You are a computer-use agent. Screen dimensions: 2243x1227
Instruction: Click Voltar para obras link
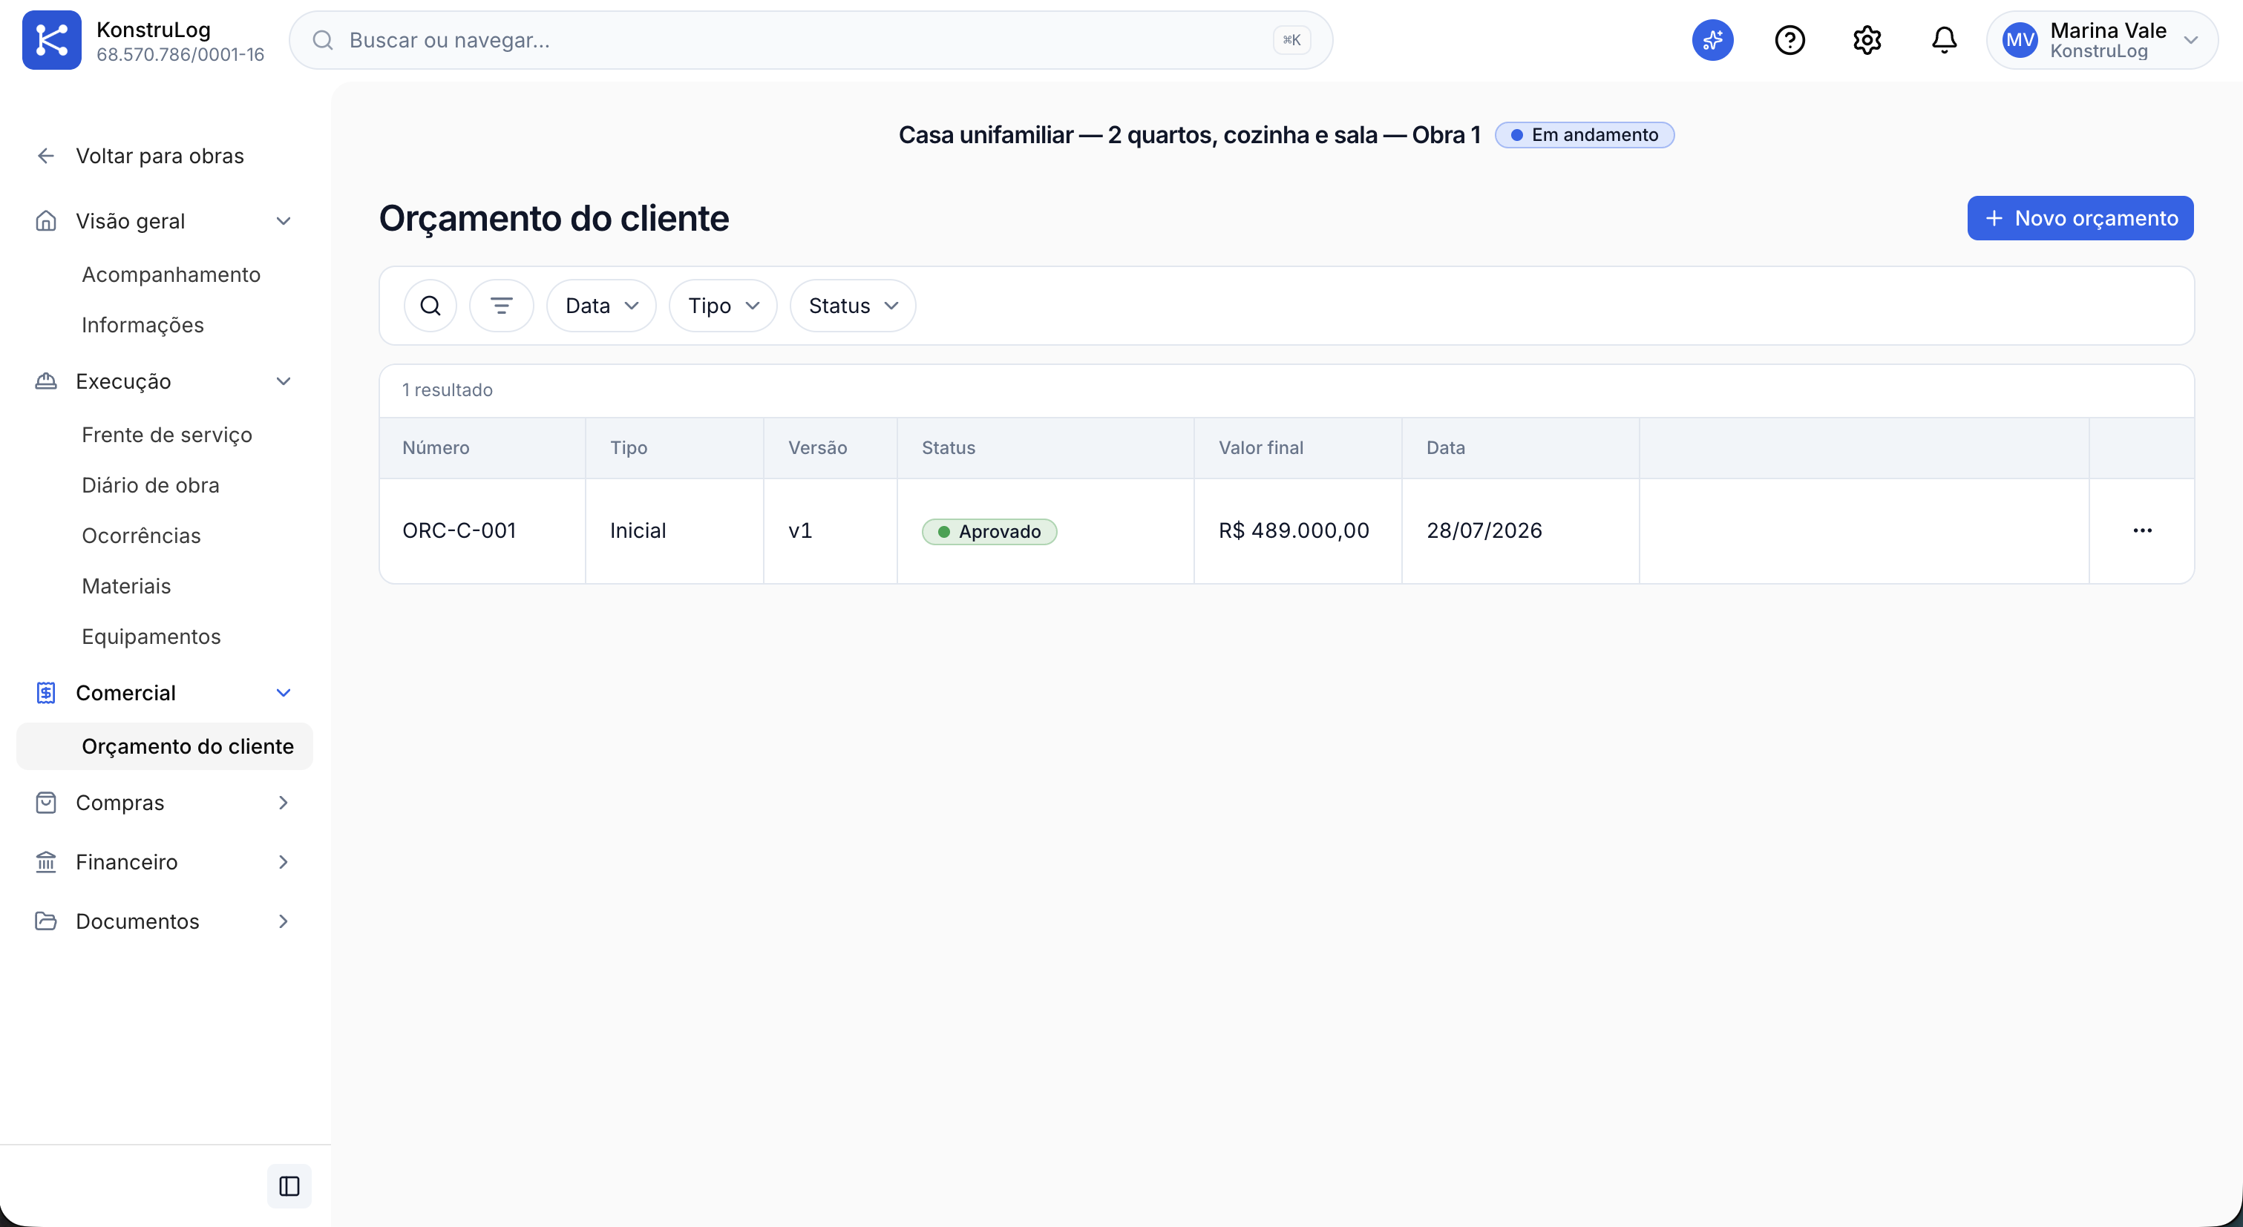pos(160,156)
